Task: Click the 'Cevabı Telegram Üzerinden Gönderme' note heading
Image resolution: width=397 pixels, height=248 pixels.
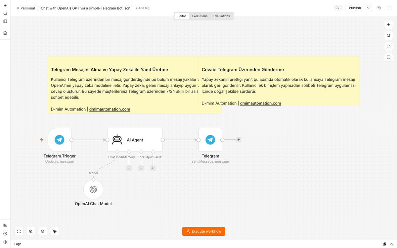Action: [243, 70]
